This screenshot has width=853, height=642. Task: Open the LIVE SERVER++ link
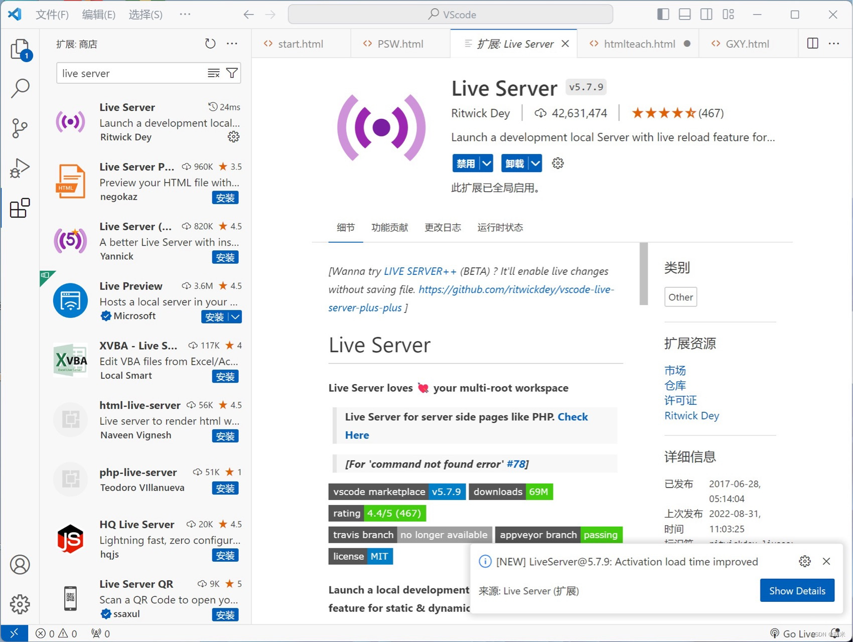(420, 271)
